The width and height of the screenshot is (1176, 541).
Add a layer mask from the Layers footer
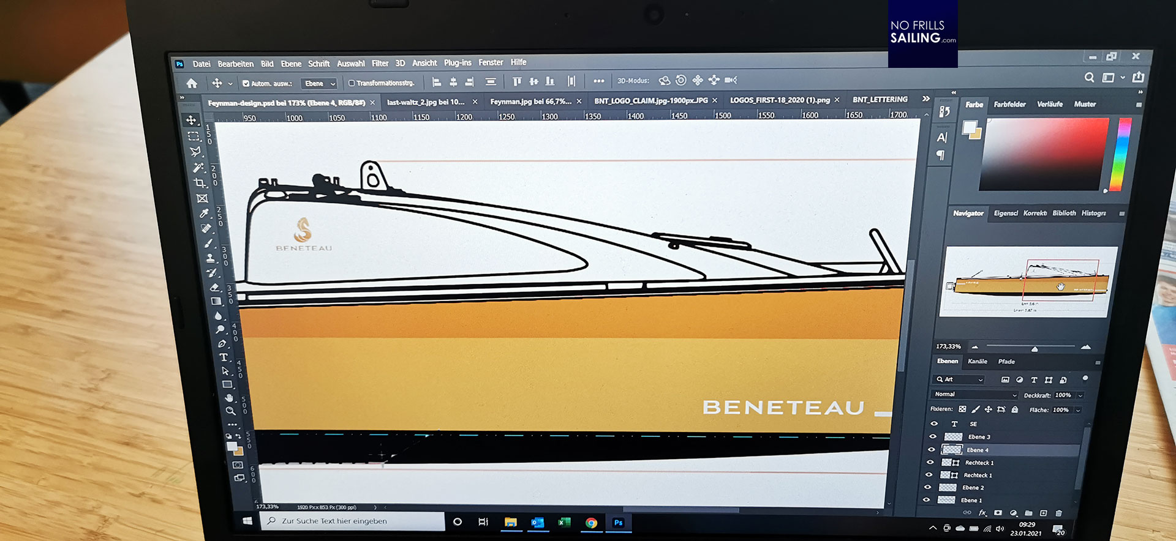click(x=998, y=513)
